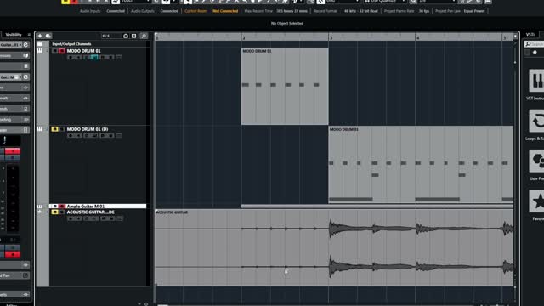This screenshot has width=544, height=306.
Task: Click Max Record Time status value
Action: [x=292, y=11]
